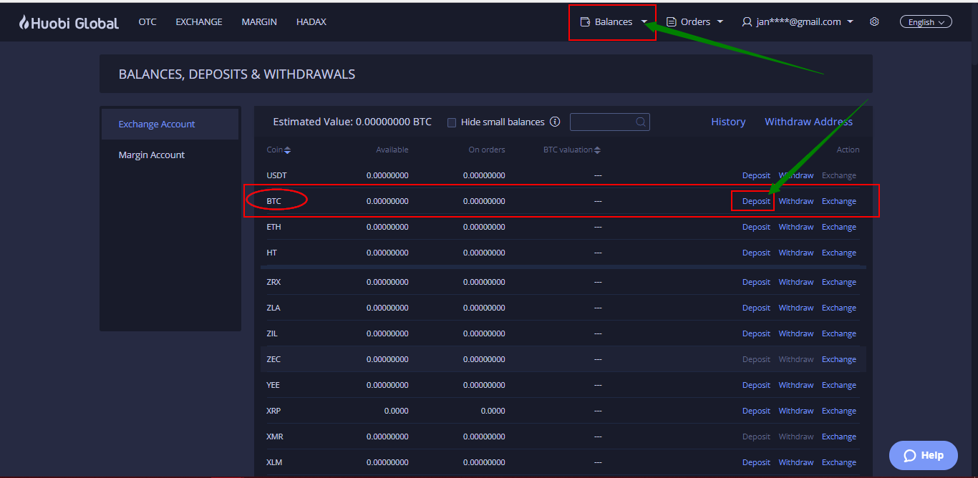Click Exchange in the ZEC row

(839, 359)
